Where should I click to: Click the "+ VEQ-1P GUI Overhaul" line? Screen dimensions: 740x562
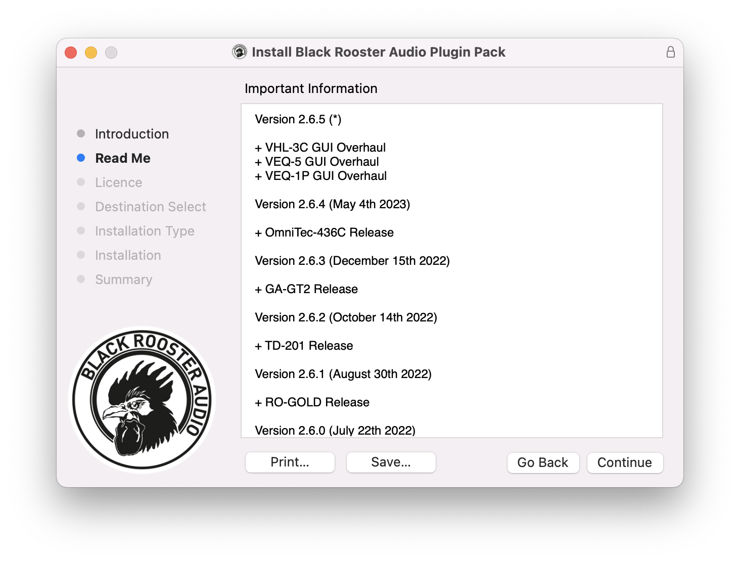[321, 176]
